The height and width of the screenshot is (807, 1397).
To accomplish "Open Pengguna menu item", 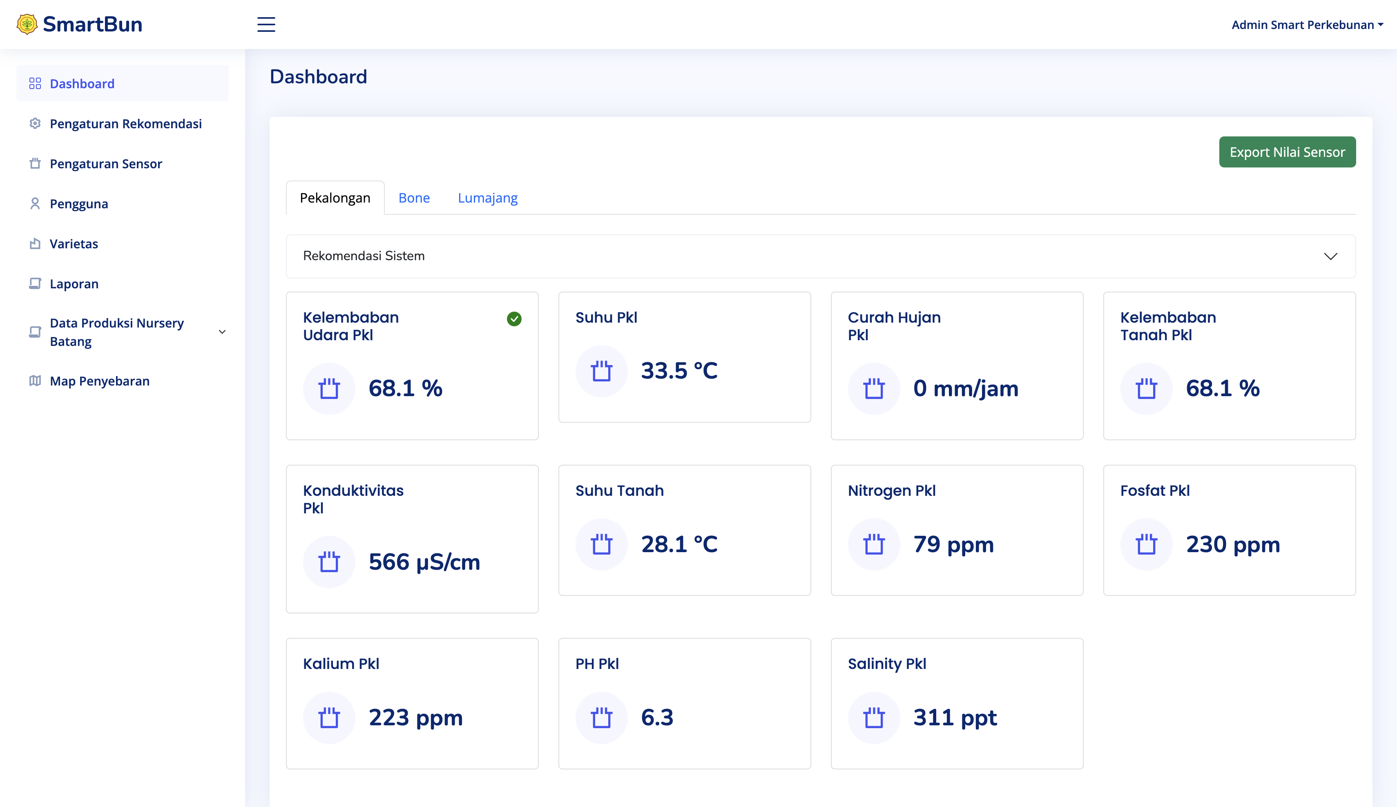I will click(x=123, y=203).
